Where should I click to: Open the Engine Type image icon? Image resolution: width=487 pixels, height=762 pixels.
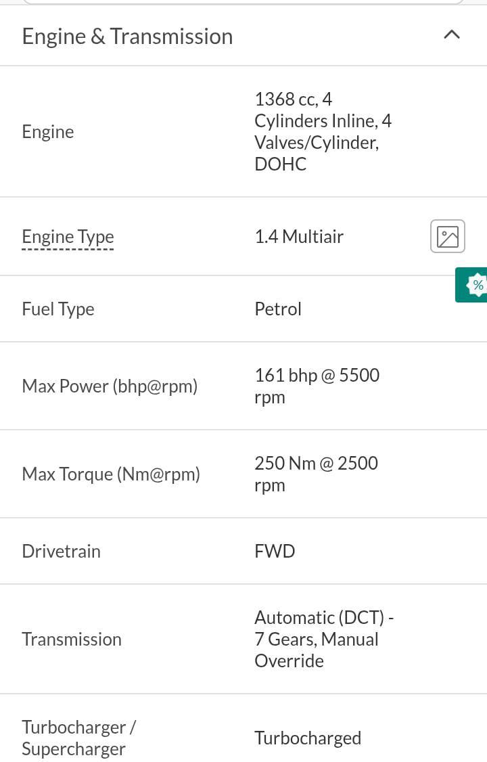point(447,237)
